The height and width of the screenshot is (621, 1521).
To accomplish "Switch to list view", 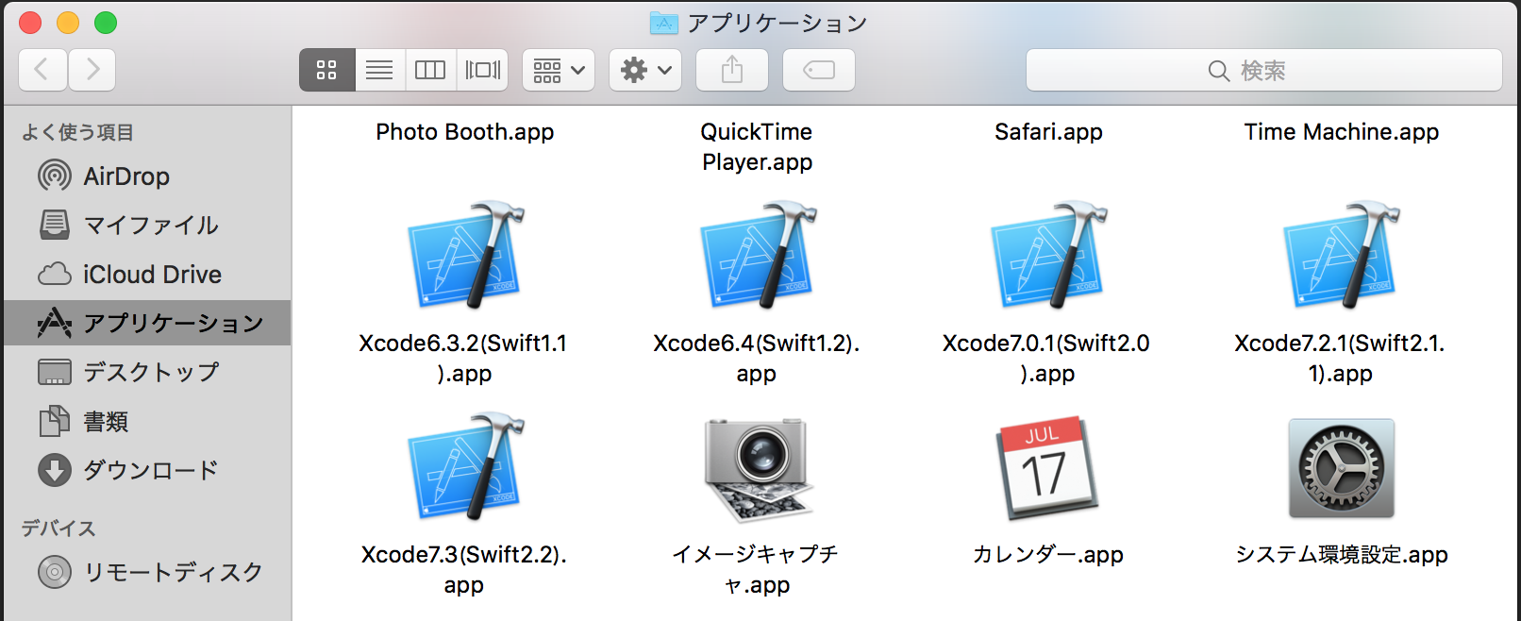I will 379,70.
